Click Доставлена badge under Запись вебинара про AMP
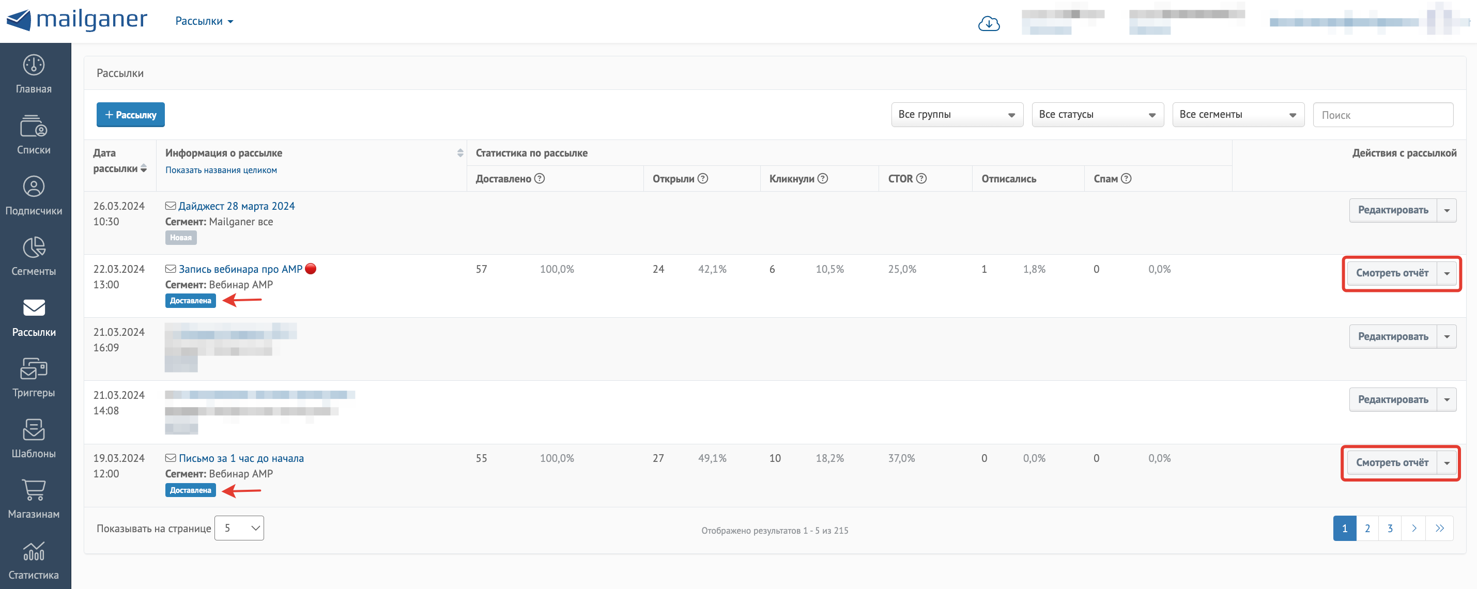Screen dimensions: 1477x589 tap(190, 300)
